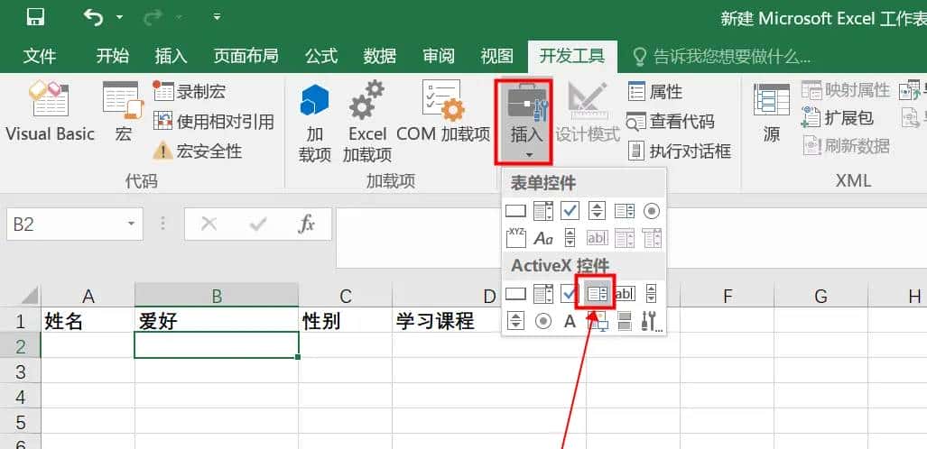The width and height of the screenshot is (927, 449).
Task: Choose the form control Check Box under 表单控件
Action: [570, 210]
